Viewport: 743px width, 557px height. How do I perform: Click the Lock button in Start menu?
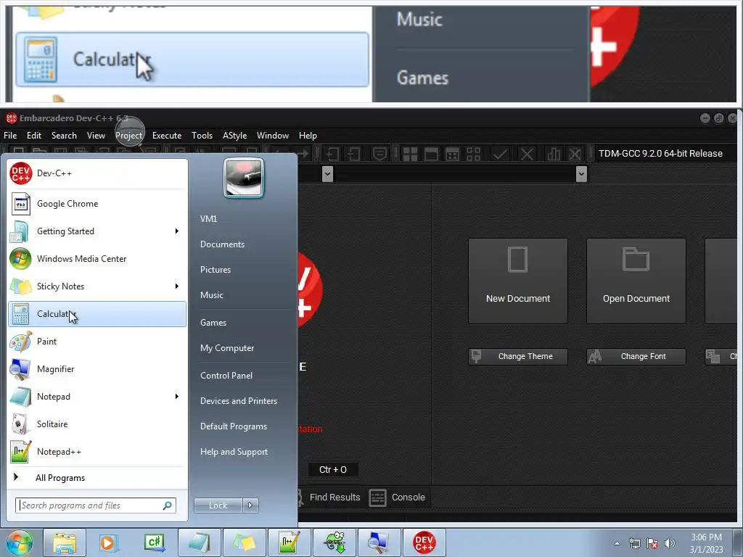coord(218,506)
